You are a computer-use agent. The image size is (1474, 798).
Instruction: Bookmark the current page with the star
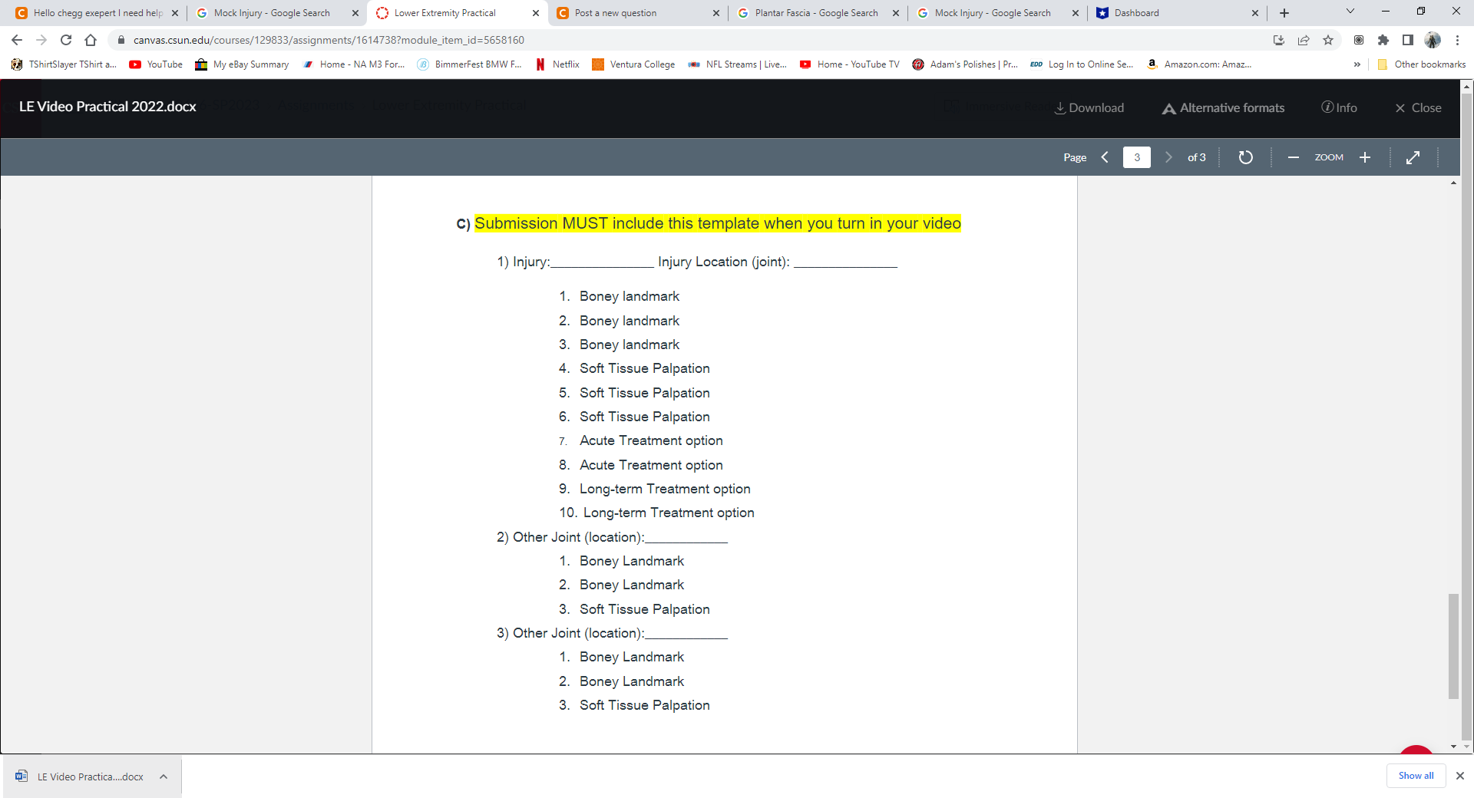click(x=1329, y=40)
